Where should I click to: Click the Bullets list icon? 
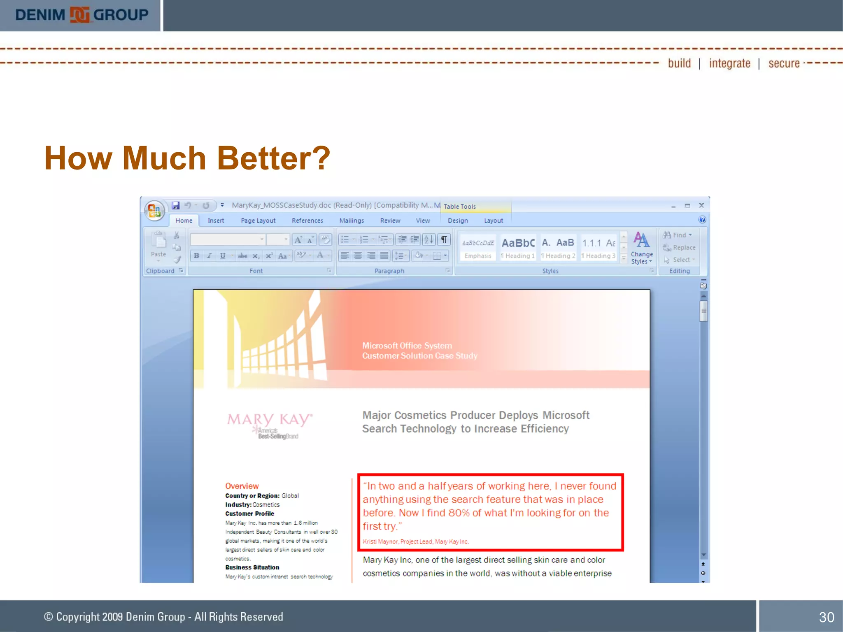[x=345, y=239]
